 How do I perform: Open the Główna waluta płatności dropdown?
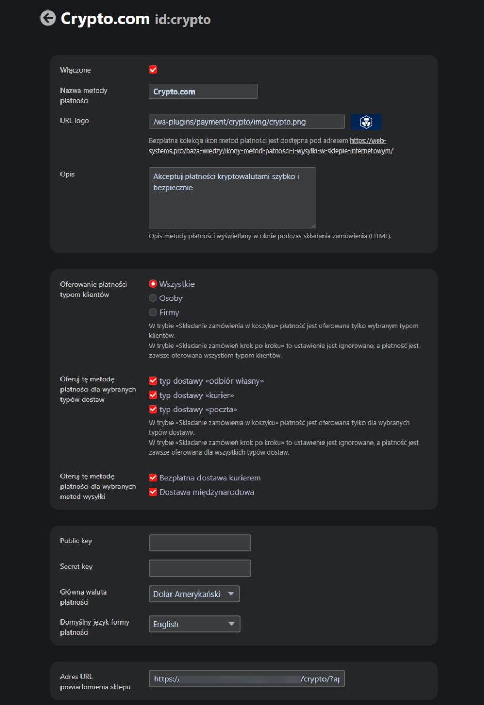pyautogui.click(x=194, y=594)
